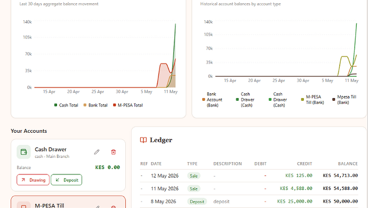Select the M-PESA Till account card
Image resolution: width=368 pixels, height=208 pixels.
coord(68,202)
